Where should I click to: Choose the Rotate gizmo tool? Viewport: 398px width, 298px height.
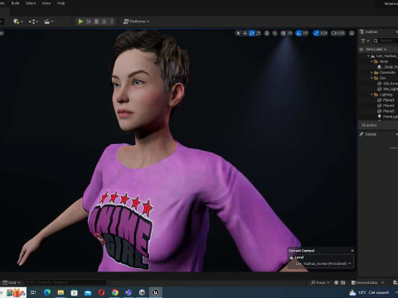click(252, 33)
